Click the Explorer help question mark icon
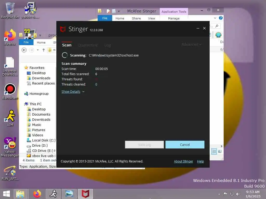This screenshot has width=266, height=199. (x=221, y=18)
